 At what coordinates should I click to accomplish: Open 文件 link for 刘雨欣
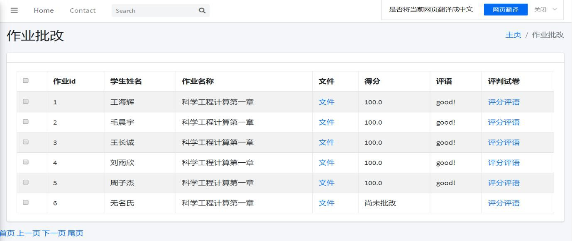326,163
